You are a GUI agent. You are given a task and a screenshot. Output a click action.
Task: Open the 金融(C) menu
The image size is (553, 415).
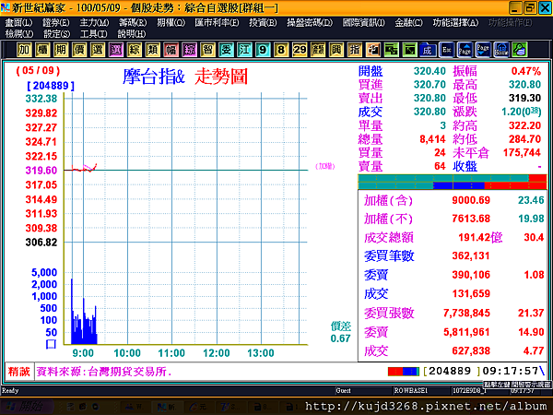(408, 22)
